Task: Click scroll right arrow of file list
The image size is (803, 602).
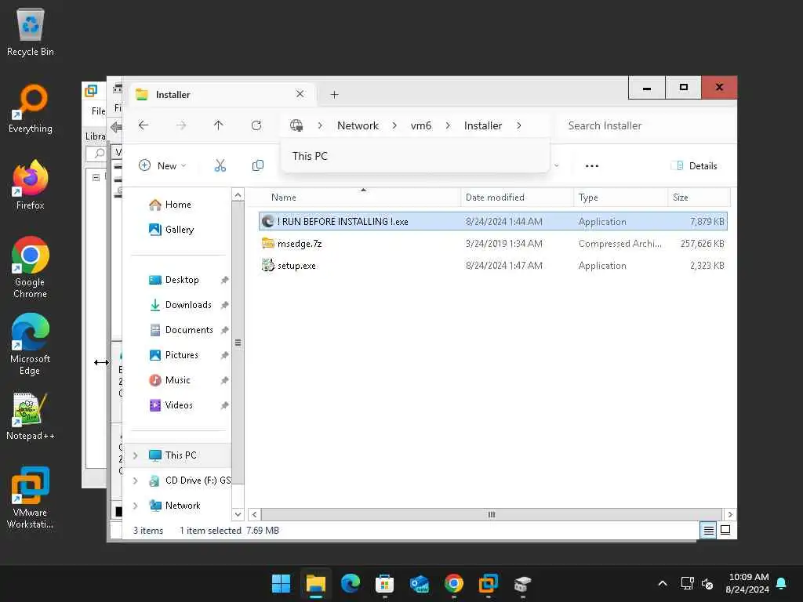Action: click(x=730, y=514)
